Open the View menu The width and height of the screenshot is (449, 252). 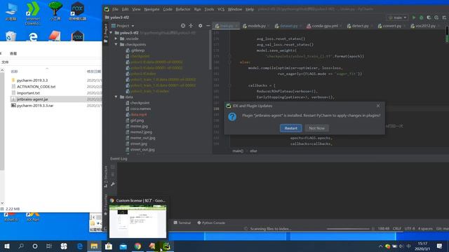click(x=136, y=9)
